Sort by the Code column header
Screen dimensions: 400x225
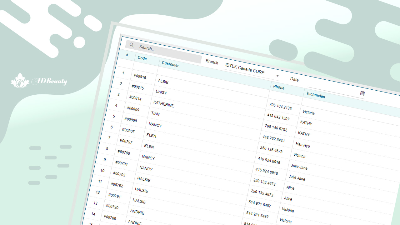point(142,58)
